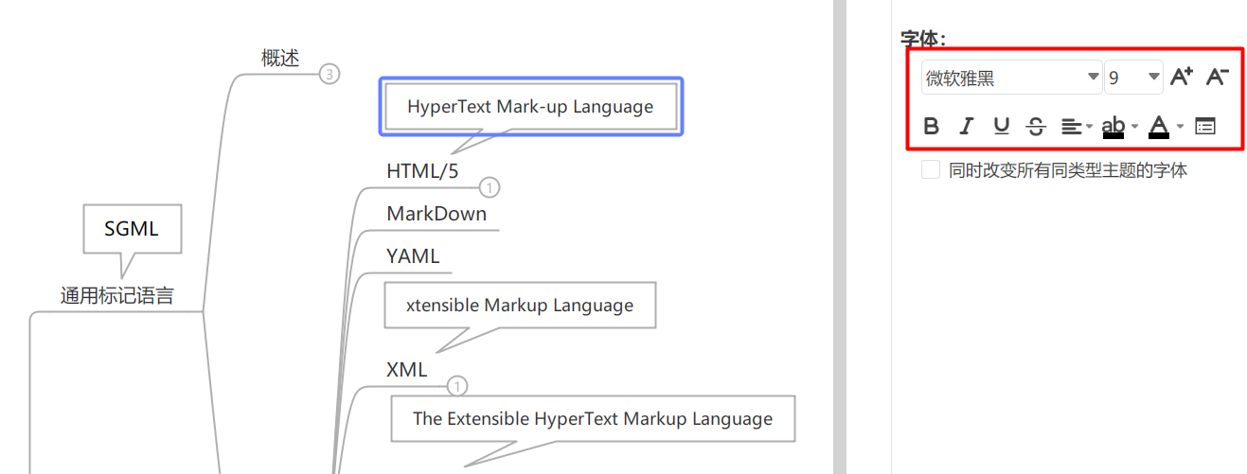Click the decrease font size icon
The height and width of the screenshot is (474, 1247).
tap(1218, 77)
